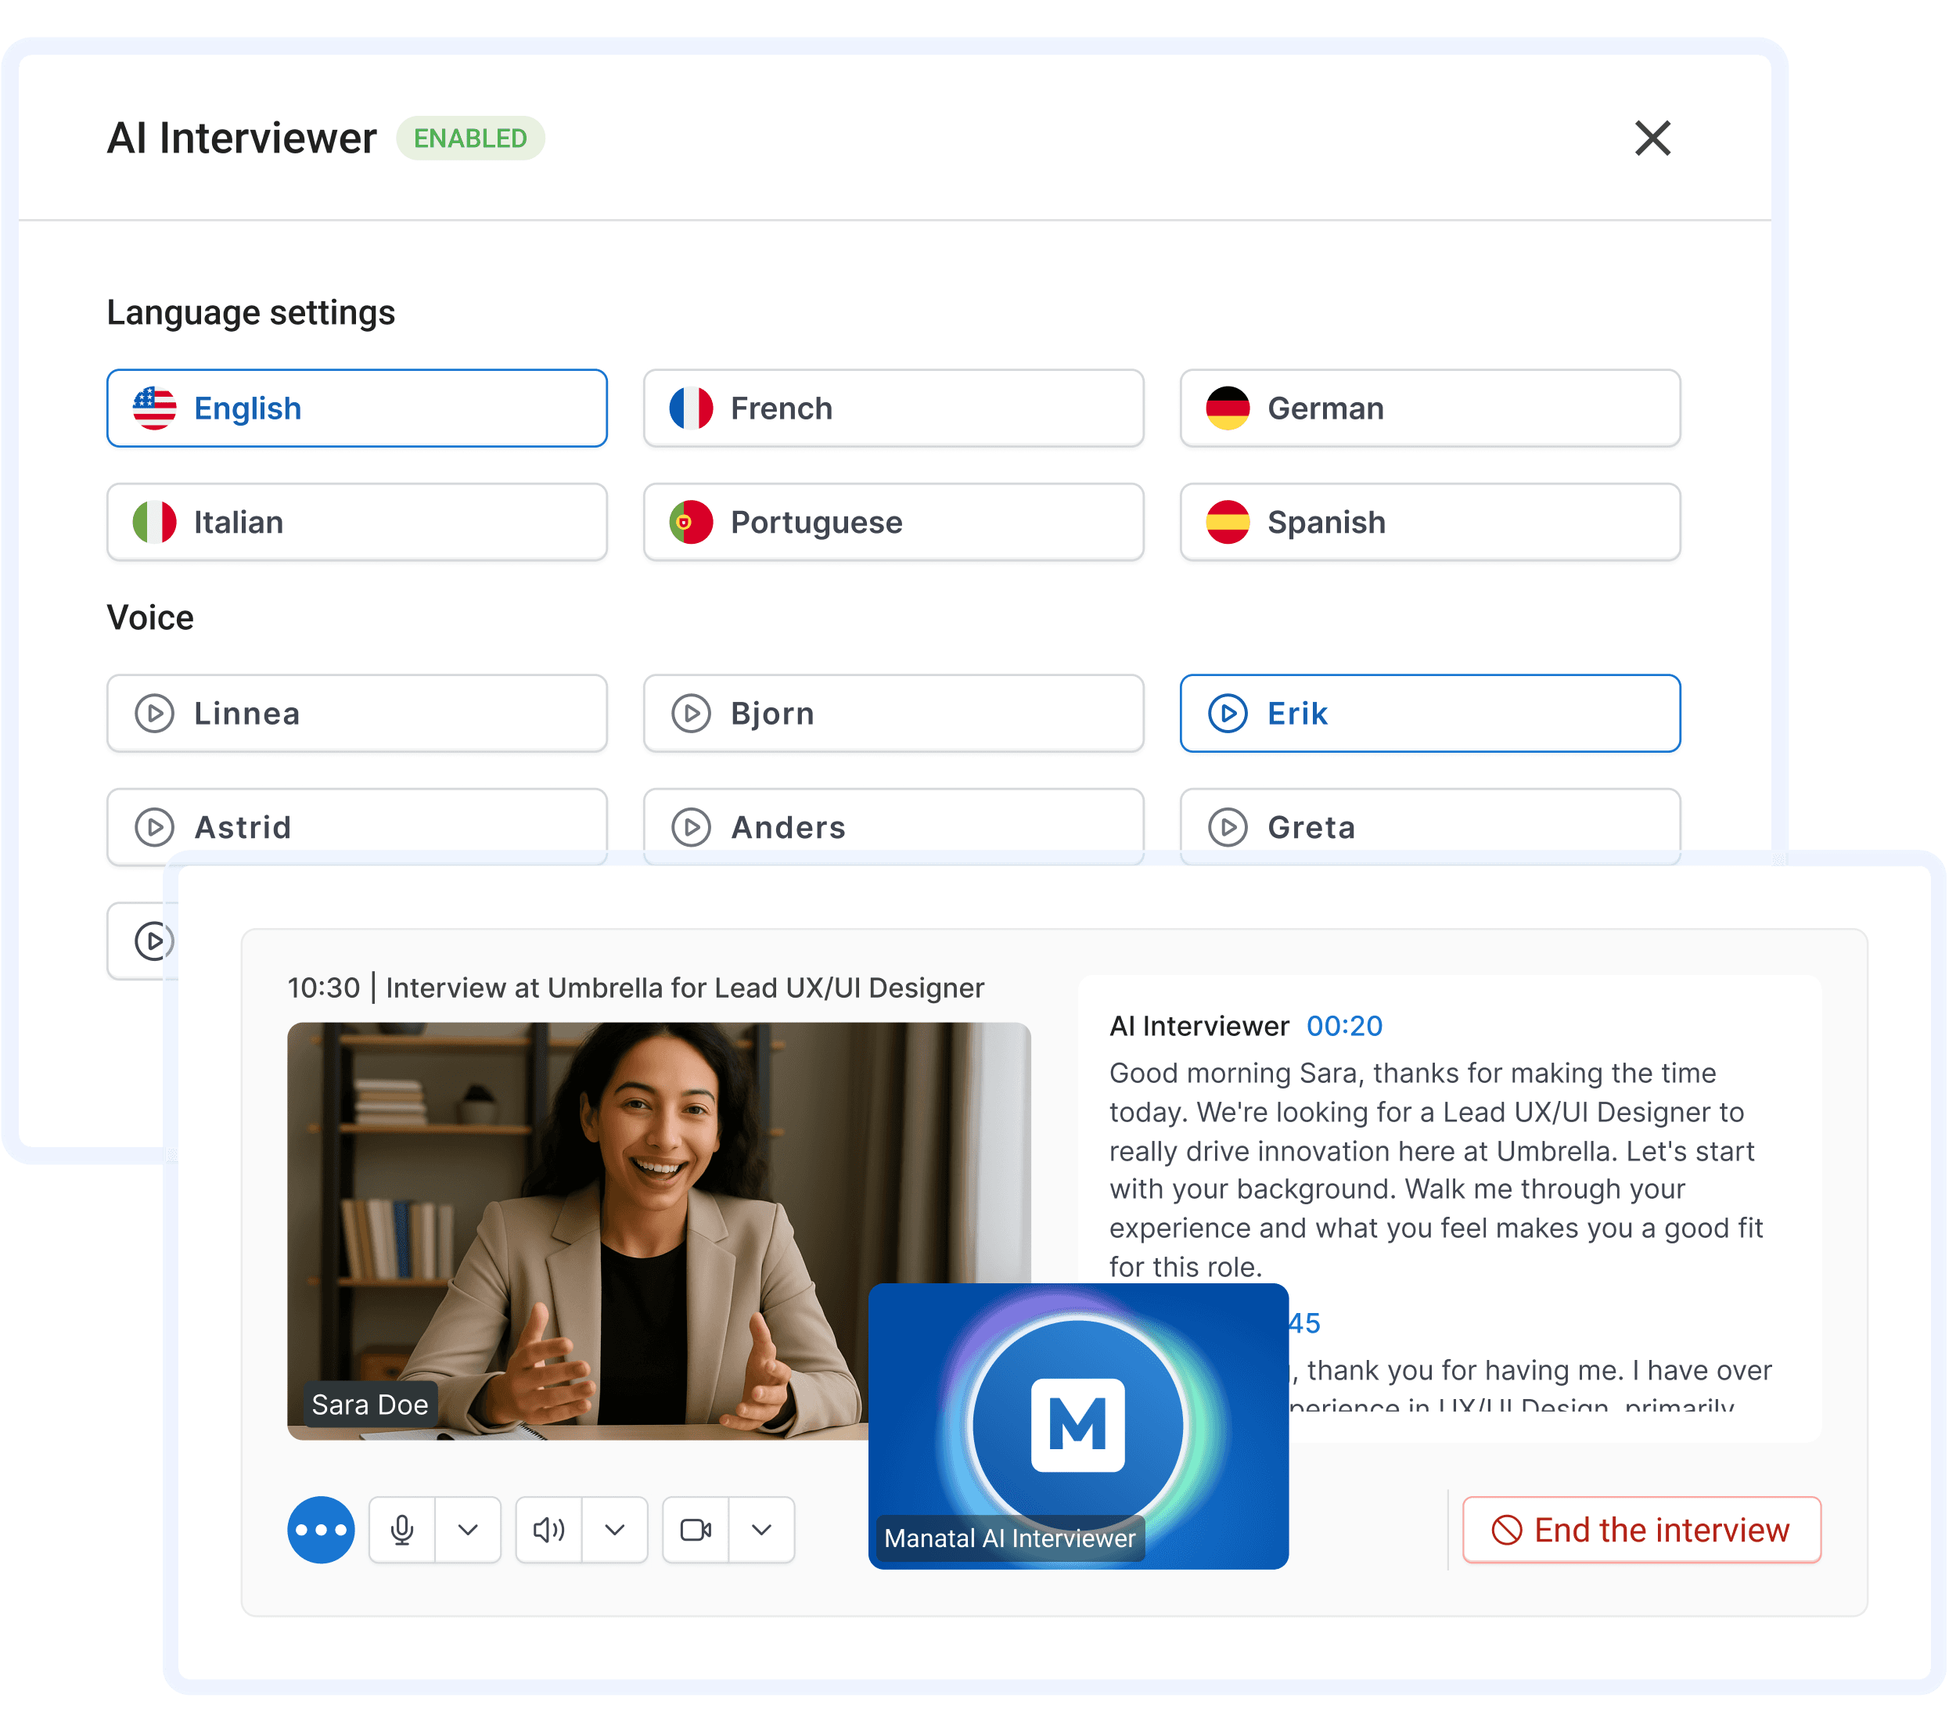
Task: Click the Manatal AI Interviewer video tile
Action: [x=1078, y=1426]
